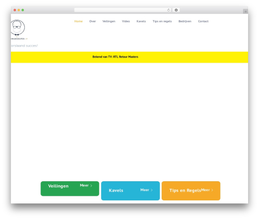Open the blue Kavels card
259x219 pixels.
pyautogui.click(x=131, y=191)
